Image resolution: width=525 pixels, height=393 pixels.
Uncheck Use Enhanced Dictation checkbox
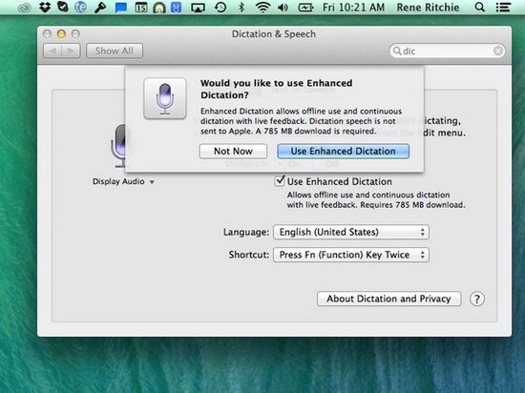tap(280, 181)
